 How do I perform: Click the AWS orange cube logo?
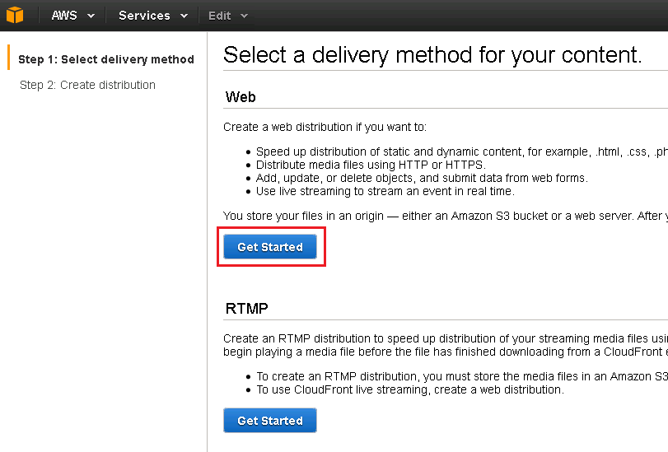[x=15, y=15]
